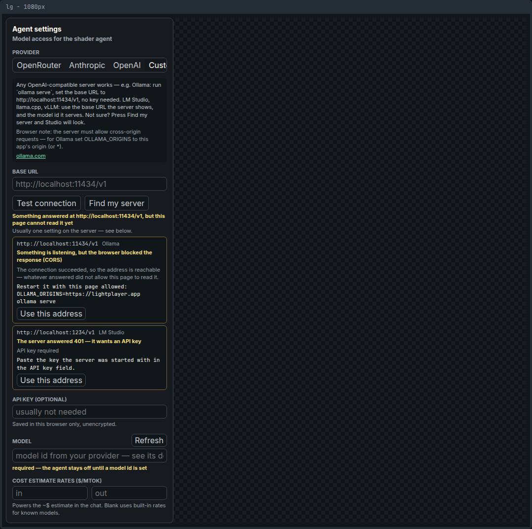Test the server connection

pos(46,203)
